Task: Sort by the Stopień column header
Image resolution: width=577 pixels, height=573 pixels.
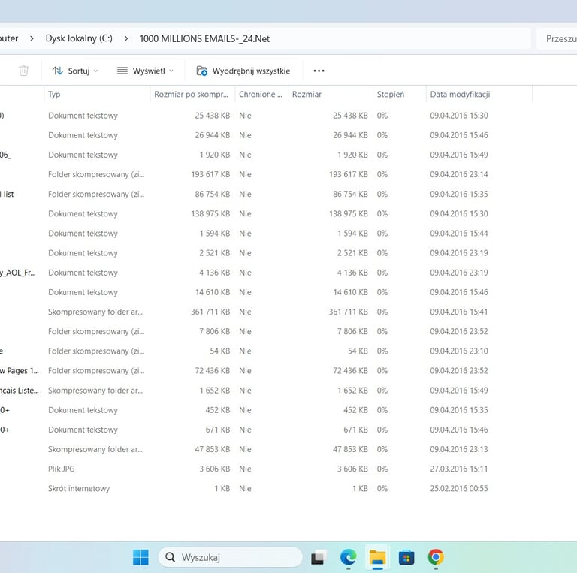Action: [399, 94]
